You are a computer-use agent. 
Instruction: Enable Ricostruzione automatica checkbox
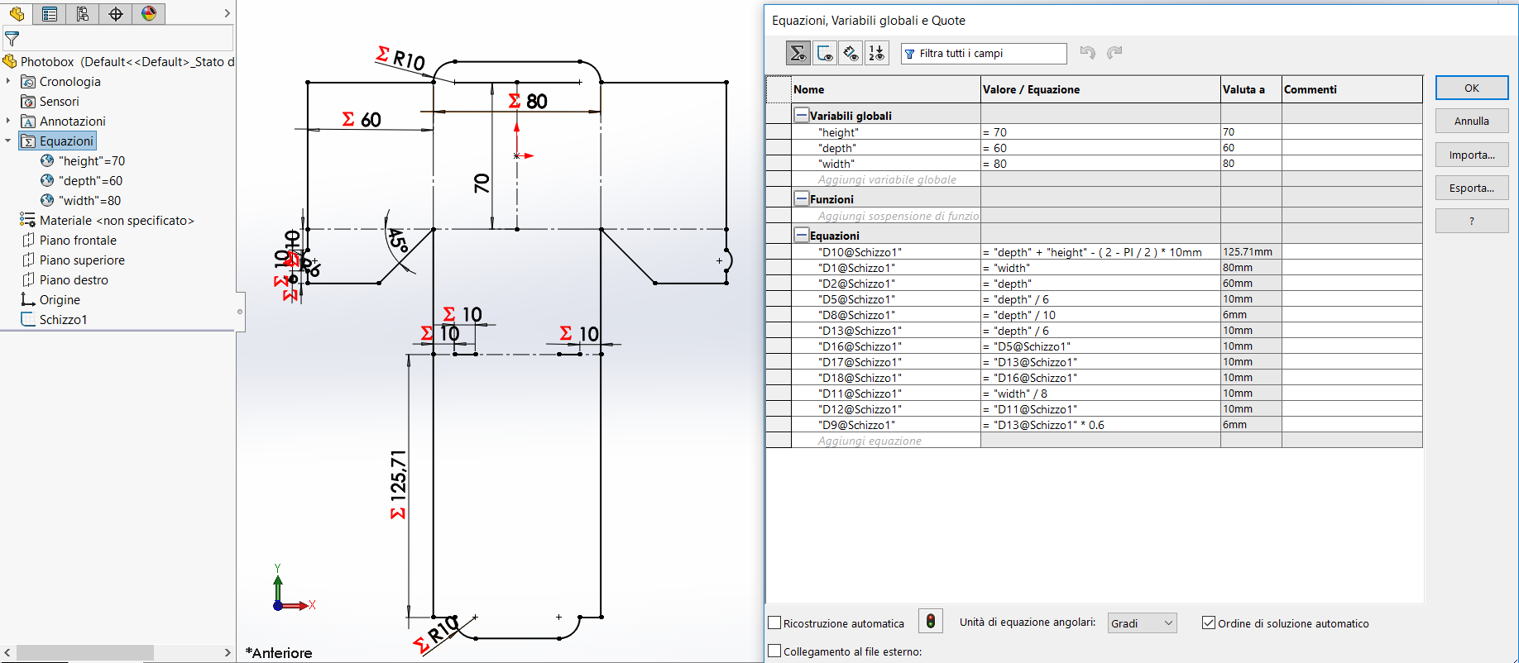pos(775,622)
